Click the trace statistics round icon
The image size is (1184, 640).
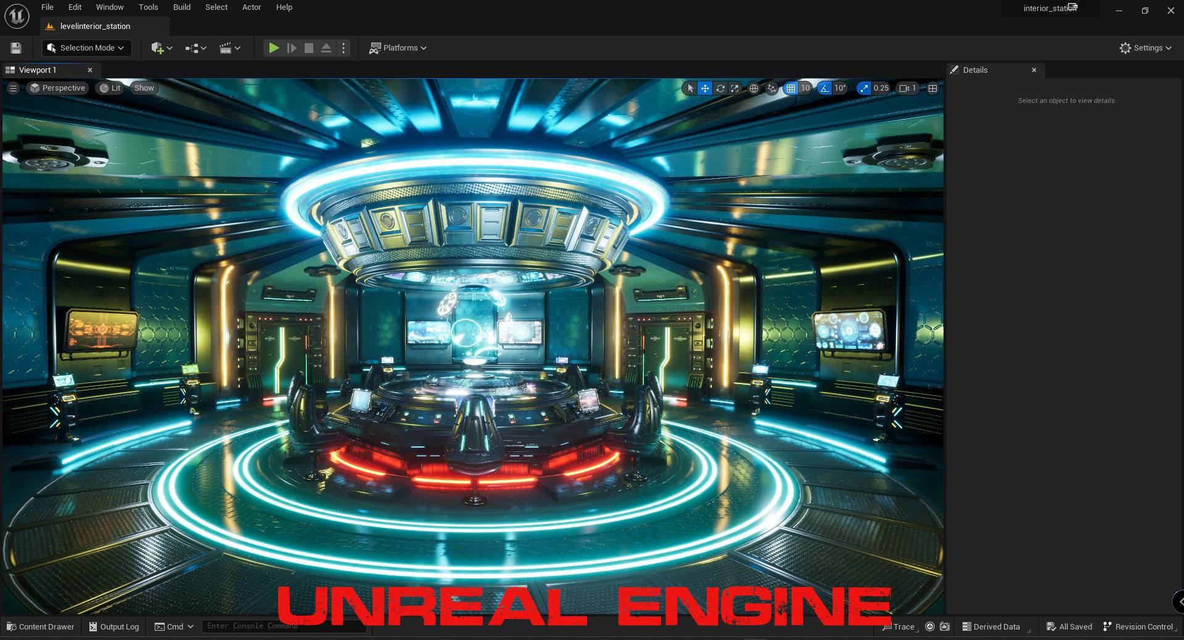click(930, 626)
